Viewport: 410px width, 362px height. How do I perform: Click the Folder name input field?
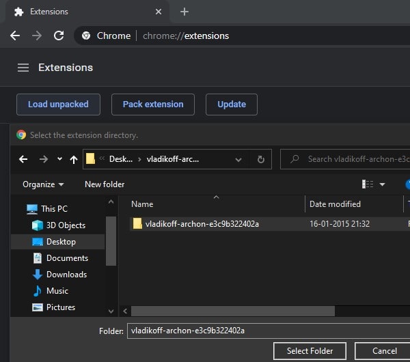(269, 331)
